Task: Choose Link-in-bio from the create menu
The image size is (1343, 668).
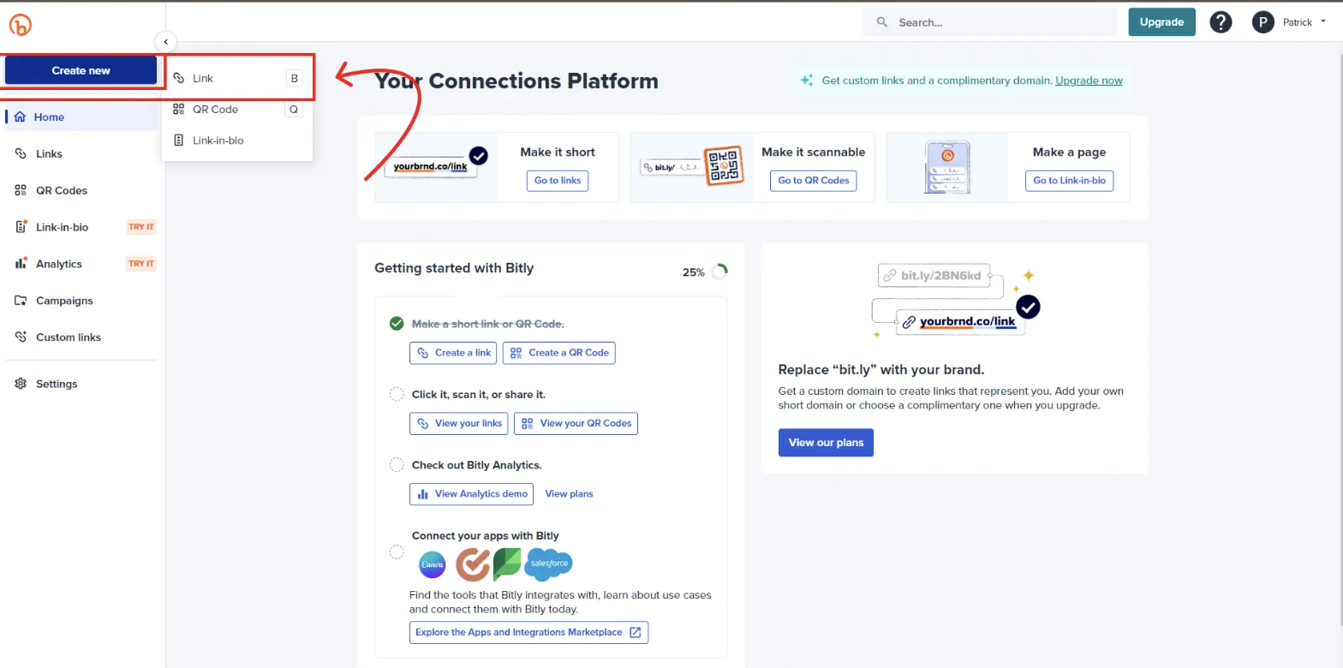Action: (x=218, y=140)
